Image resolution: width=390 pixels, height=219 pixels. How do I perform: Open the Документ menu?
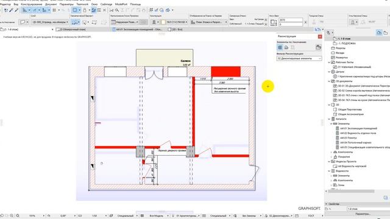pyautogui.click(x=51, y=4)
